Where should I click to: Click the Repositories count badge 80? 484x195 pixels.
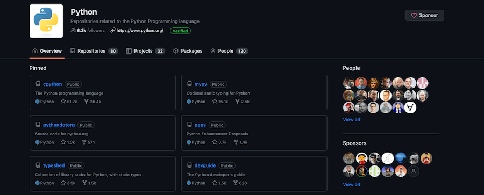(x=113, y=51)
